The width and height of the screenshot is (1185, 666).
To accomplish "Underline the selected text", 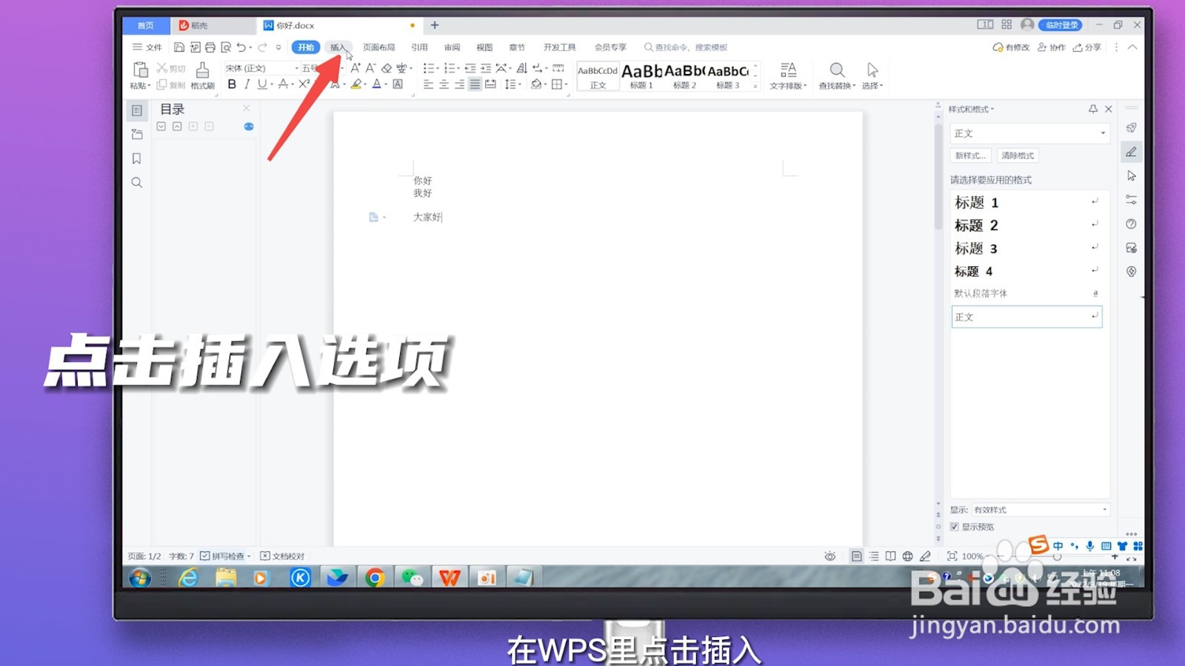I will click(x=261, y=84).
